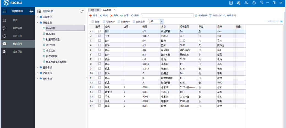Image resolution: width=286 pixels, height=128 pixels.
Task: Open the key settings icon in title bar
Action: coord(238,3)
